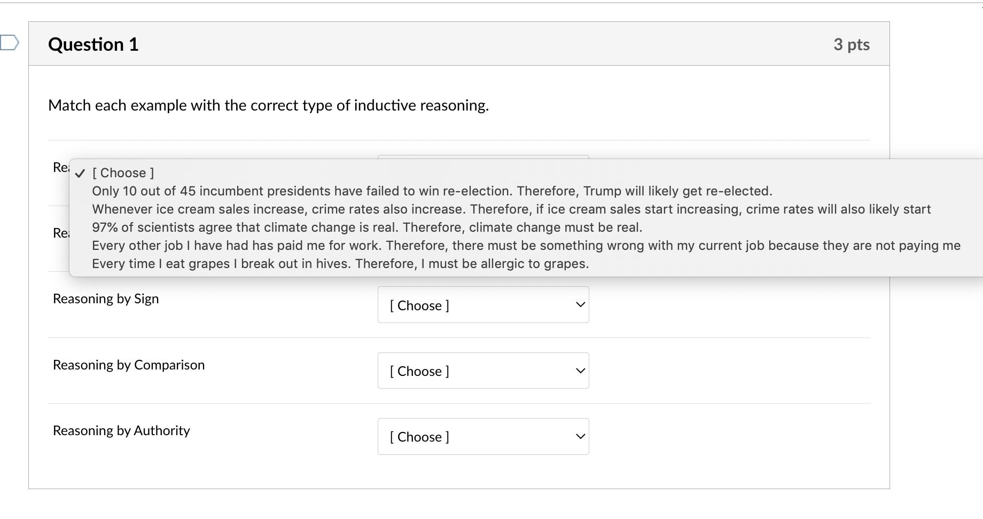The height and width of the screenshot is (519, 983).
Task: Flag Question 1 using the bookmark icon
Action: pos(10,44)
